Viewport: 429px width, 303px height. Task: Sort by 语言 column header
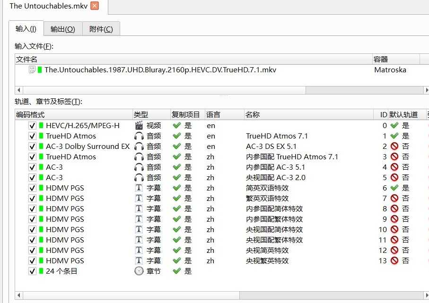224,114
